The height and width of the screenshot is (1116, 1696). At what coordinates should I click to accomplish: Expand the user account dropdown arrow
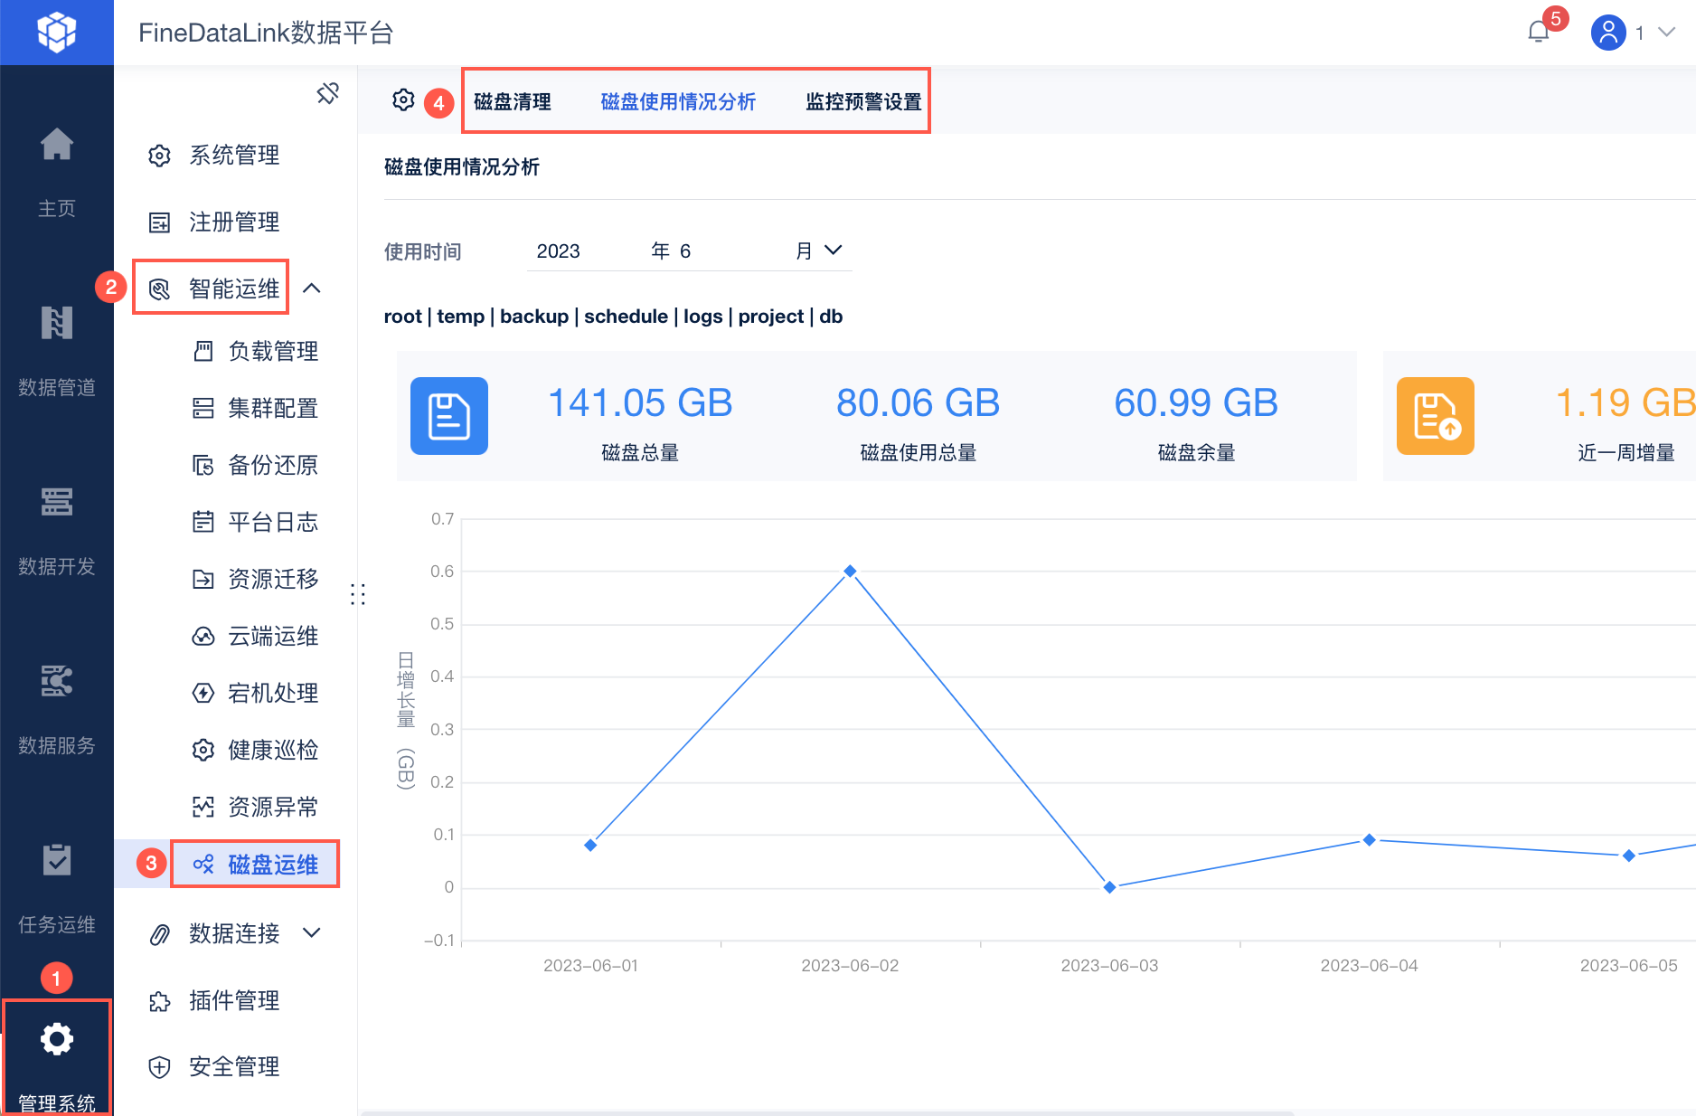click(x=1667, y=33)
